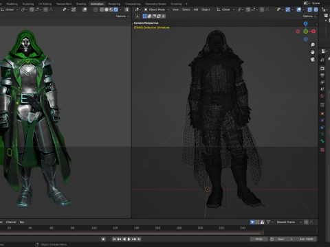This screenshot has width=330, height=247.
Task: Toggle the gizmo display in right viewport
Action: 288,10
